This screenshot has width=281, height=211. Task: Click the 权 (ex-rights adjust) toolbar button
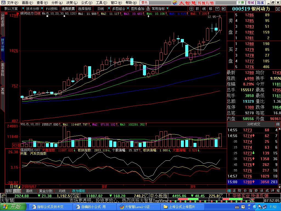(197, 9)
